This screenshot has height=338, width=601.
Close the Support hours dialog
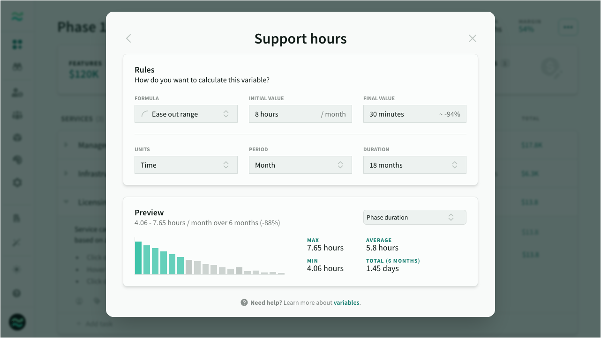[x=472, y=38]
